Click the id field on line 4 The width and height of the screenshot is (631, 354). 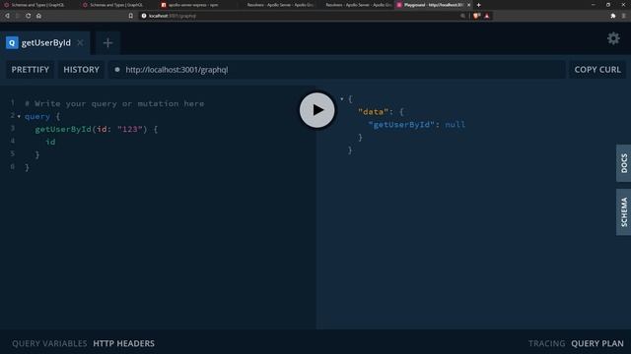click(50, 142)
